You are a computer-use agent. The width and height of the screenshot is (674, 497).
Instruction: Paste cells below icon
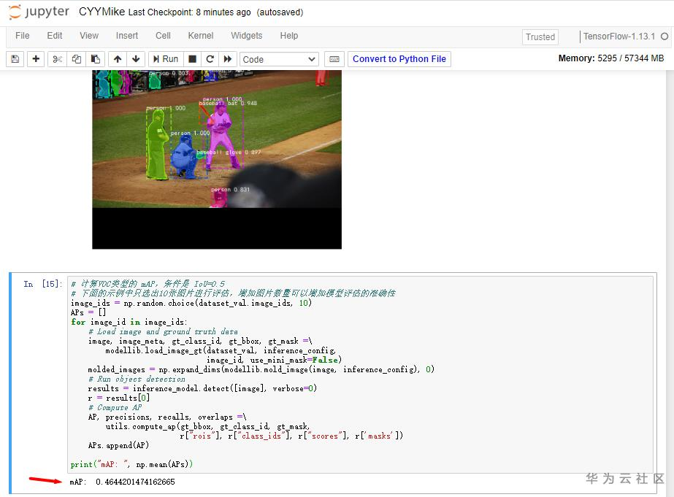96,59
